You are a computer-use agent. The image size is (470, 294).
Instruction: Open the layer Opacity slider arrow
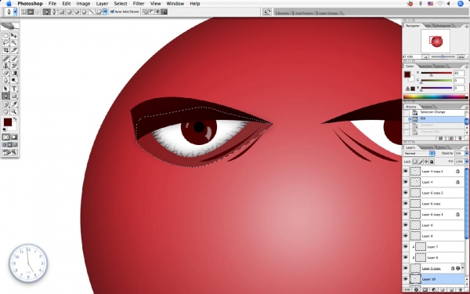466,154
